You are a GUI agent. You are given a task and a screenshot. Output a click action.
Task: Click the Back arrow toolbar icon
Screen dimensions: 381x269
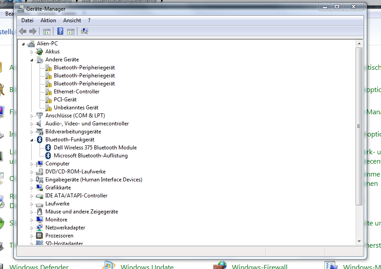(23, 31)
